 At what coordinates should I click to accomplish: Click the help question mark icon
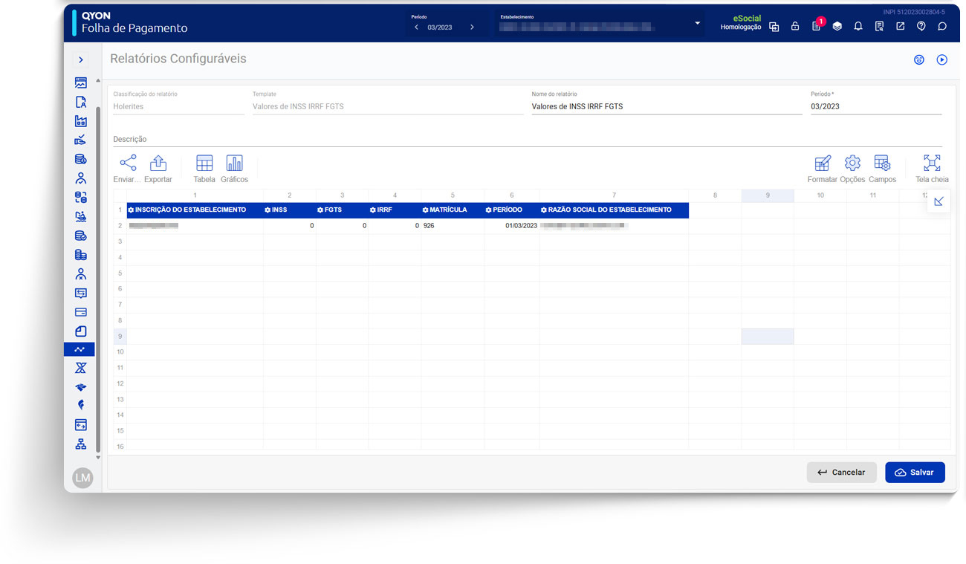pos(921,26)
